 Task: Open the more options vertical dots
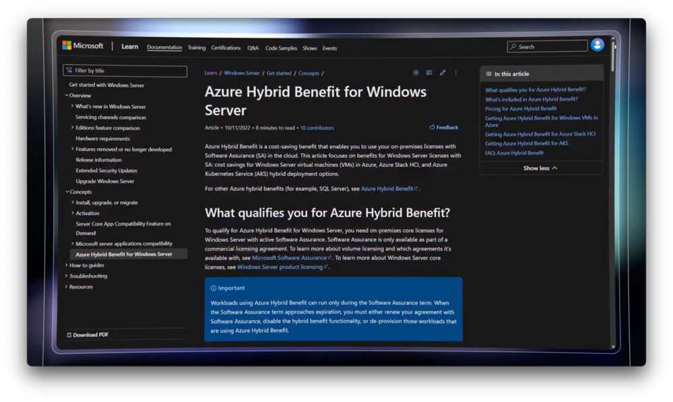[456, 73]
